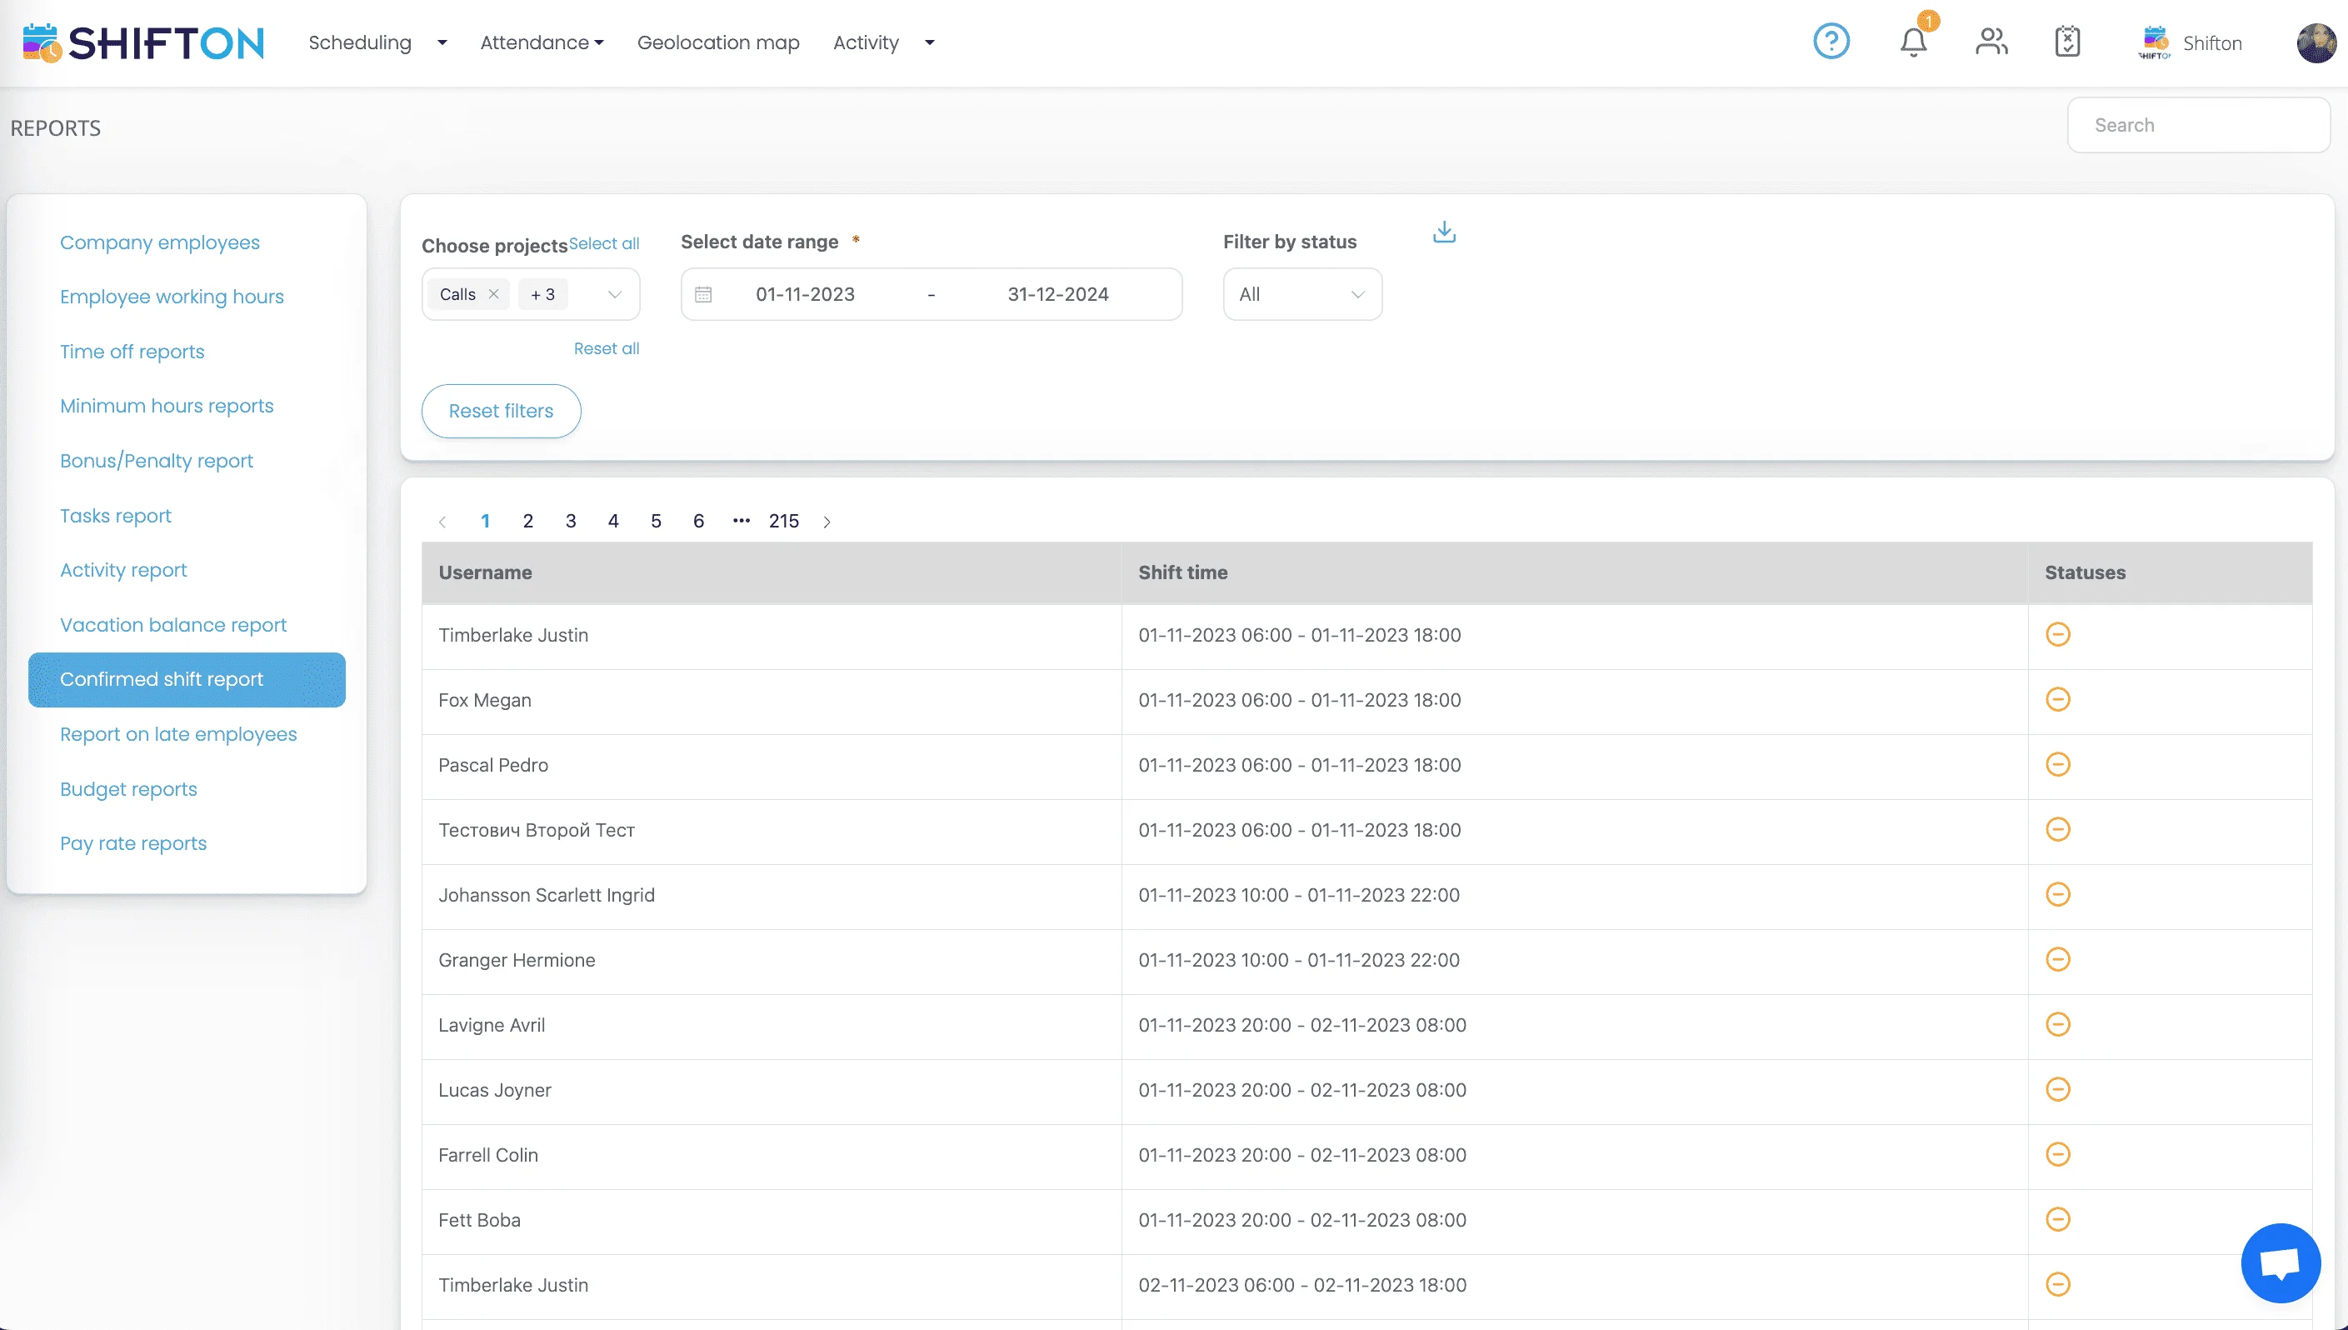Go to page 3 of results

[571, 521]
